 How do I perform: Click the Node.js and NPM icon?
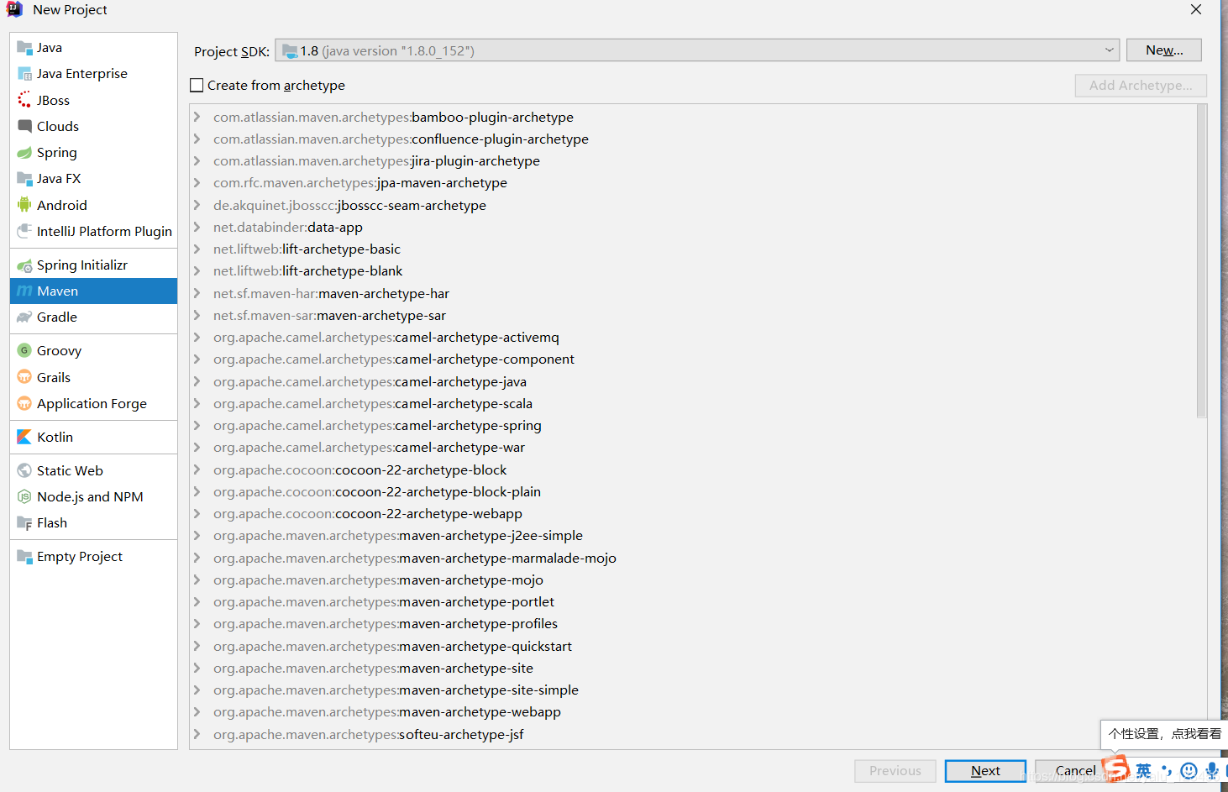24,497
